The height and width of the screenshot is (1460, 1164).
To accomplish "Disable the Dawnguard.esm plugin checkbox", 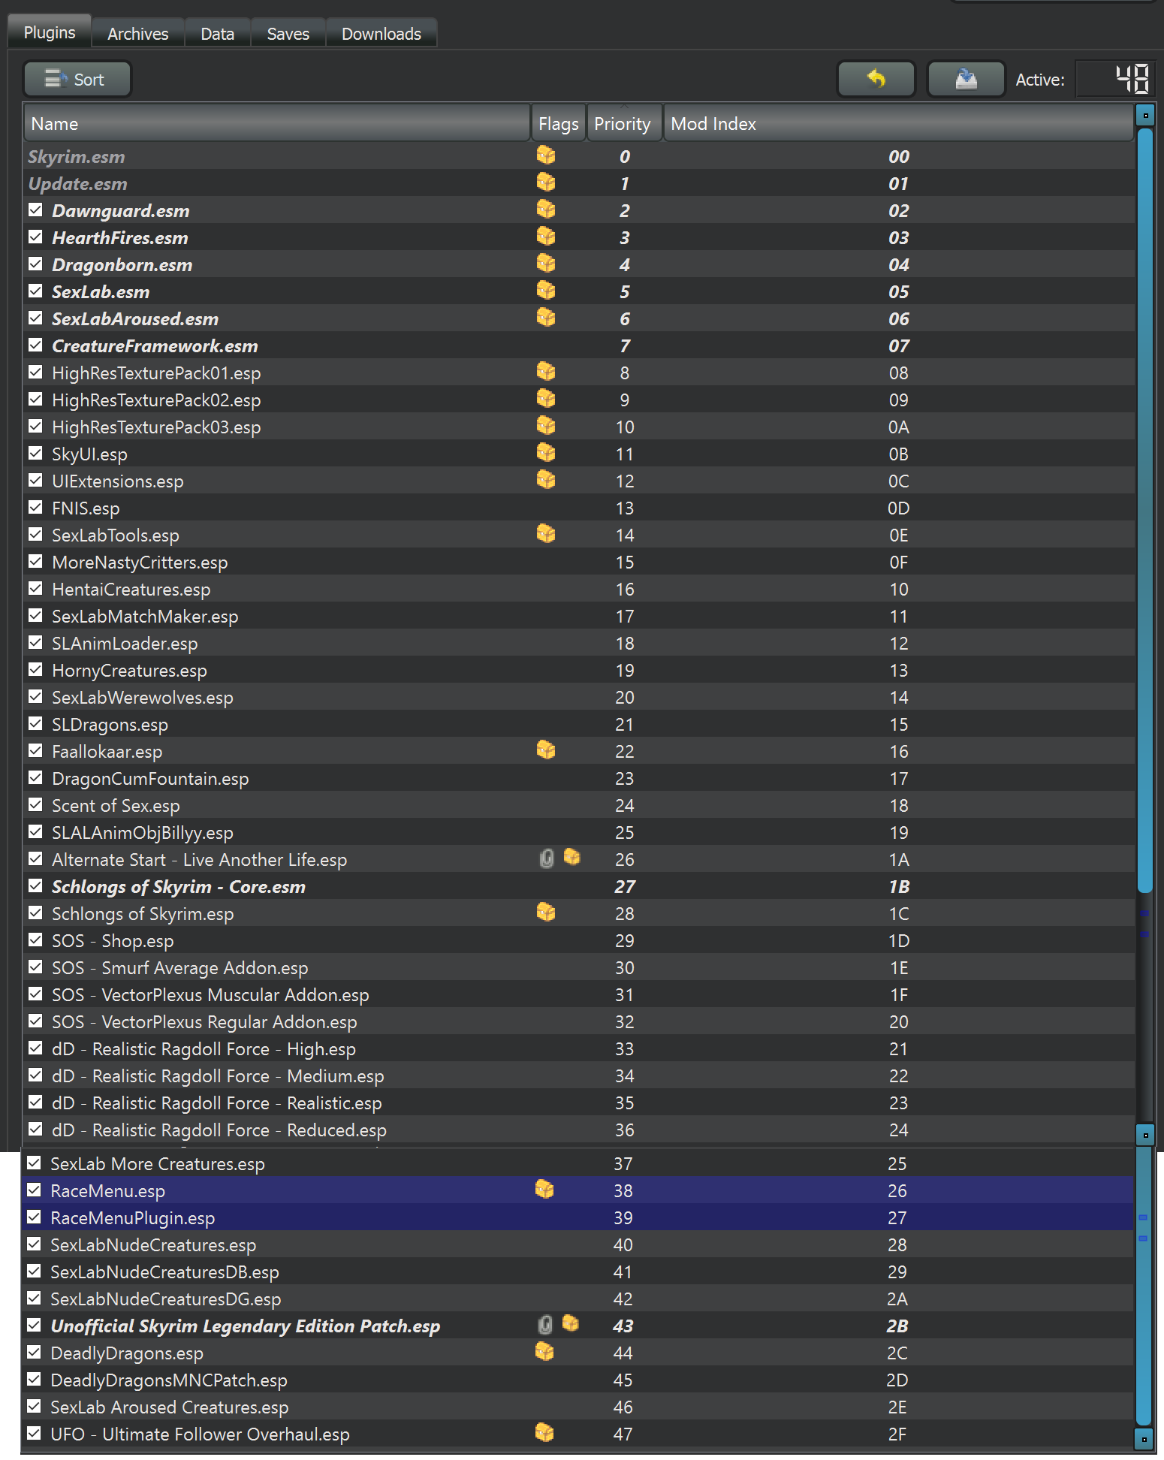I will coord(35,210).
